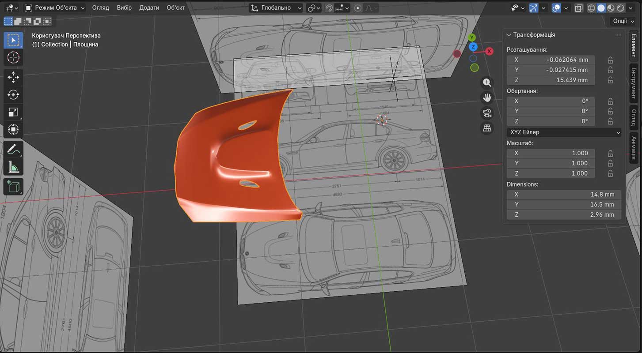Open the Опції options button
The height and width of the screenshot is (353, 642).
point(623,21)
